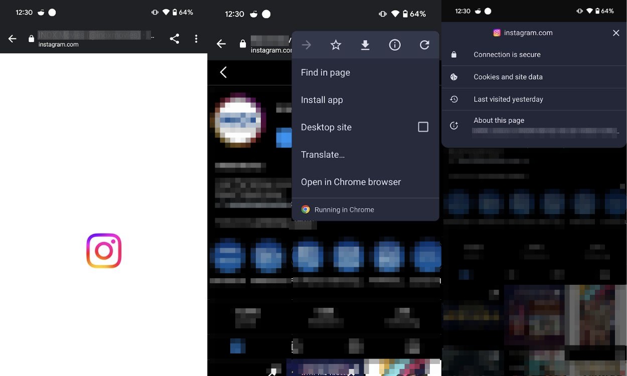Screen dimensions: 627x376
Task: Reload the page with the refresh icon
Action: tap(424, 45)
